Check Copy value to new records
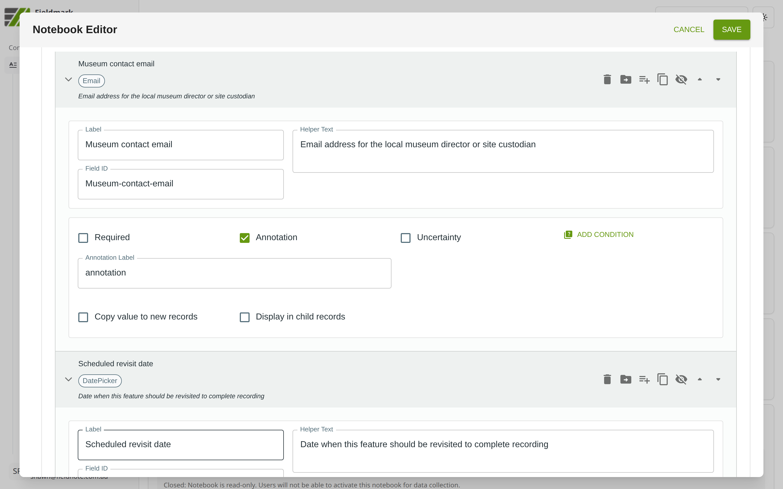This screenshot has height=489, width=783. (x=83, y=317)
